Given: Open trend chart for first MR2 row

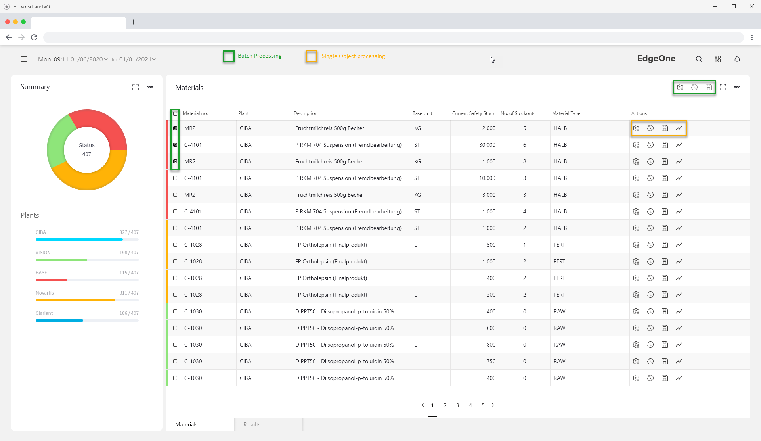Looking at the screenshot, I should pos(679,128).
